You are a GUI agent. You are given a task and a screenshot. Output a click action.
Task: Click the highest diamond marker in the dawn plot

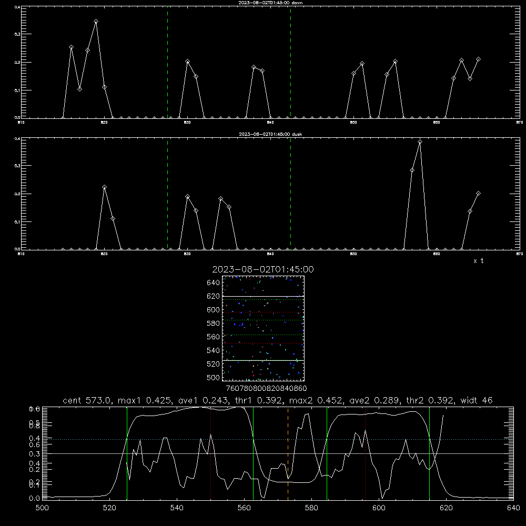(x=96, y=22)
